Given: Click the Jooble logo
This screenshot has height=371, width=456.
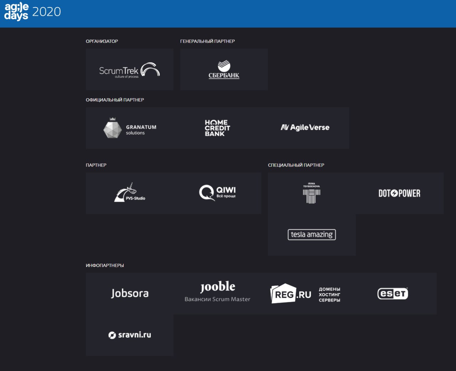Looking at the screenshot, I should (x=218, y=287).
